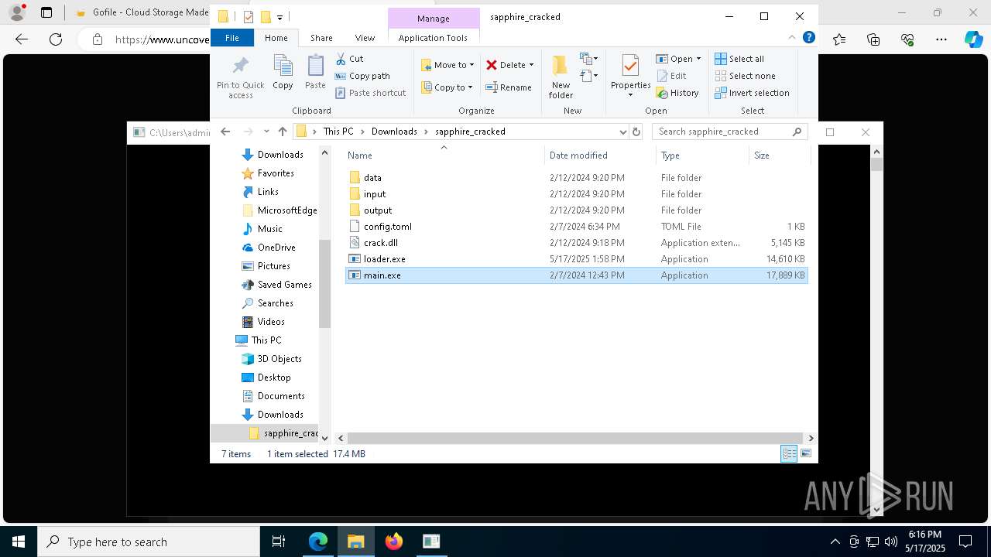
Task: Open OneDrive in navigation pane
Action: (269, 248)
